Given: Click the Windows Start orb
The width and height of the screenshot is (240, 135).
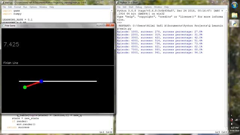Looking at the screenshot, I should 234,5.
